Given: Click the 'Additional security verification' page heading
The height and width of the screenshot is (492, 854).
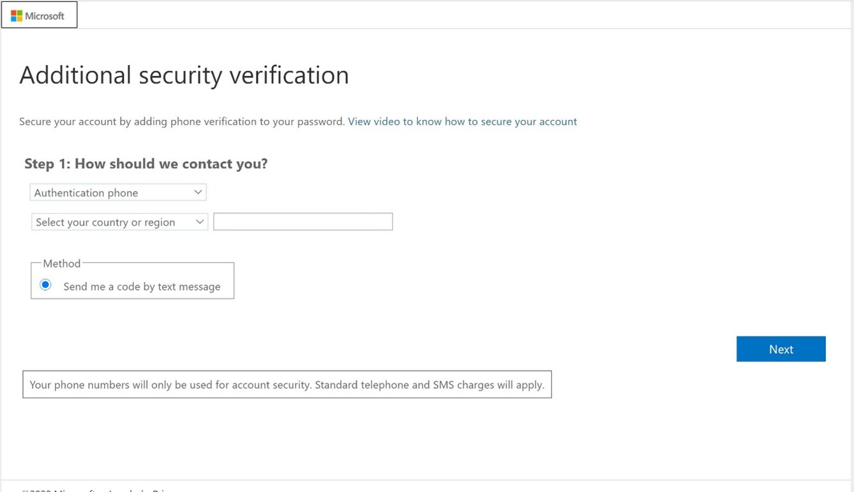Looking at the screenshot, I should [x=184, y=75].
